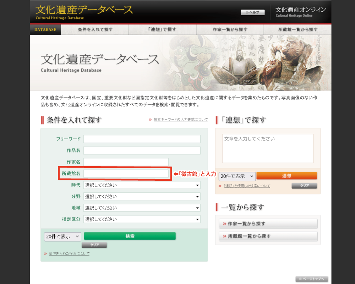
Task: Expand the 時代 dropdown
Action: pyautogui.click(x=142, y=185)
